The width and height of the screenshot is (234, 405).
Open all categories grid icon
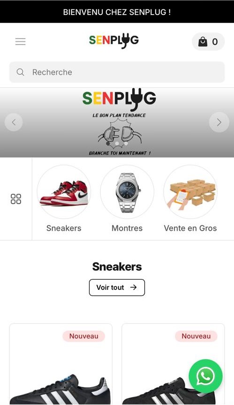16,199
